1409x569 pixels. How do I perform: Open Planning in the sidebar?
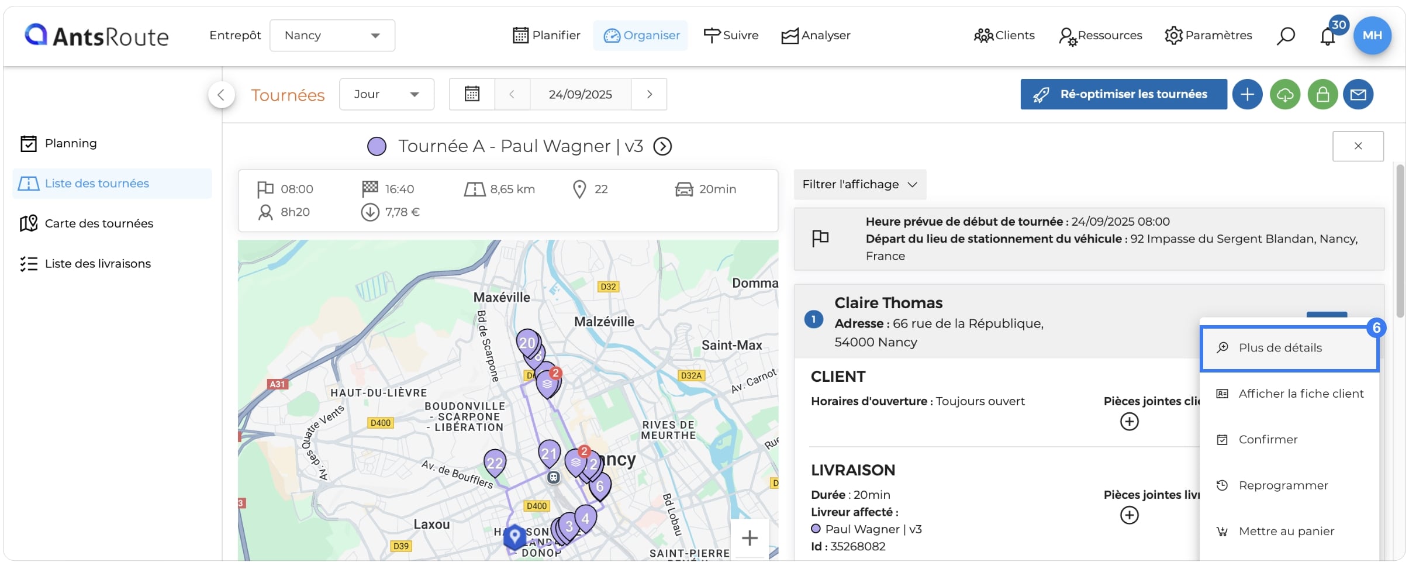pos(112,143)
